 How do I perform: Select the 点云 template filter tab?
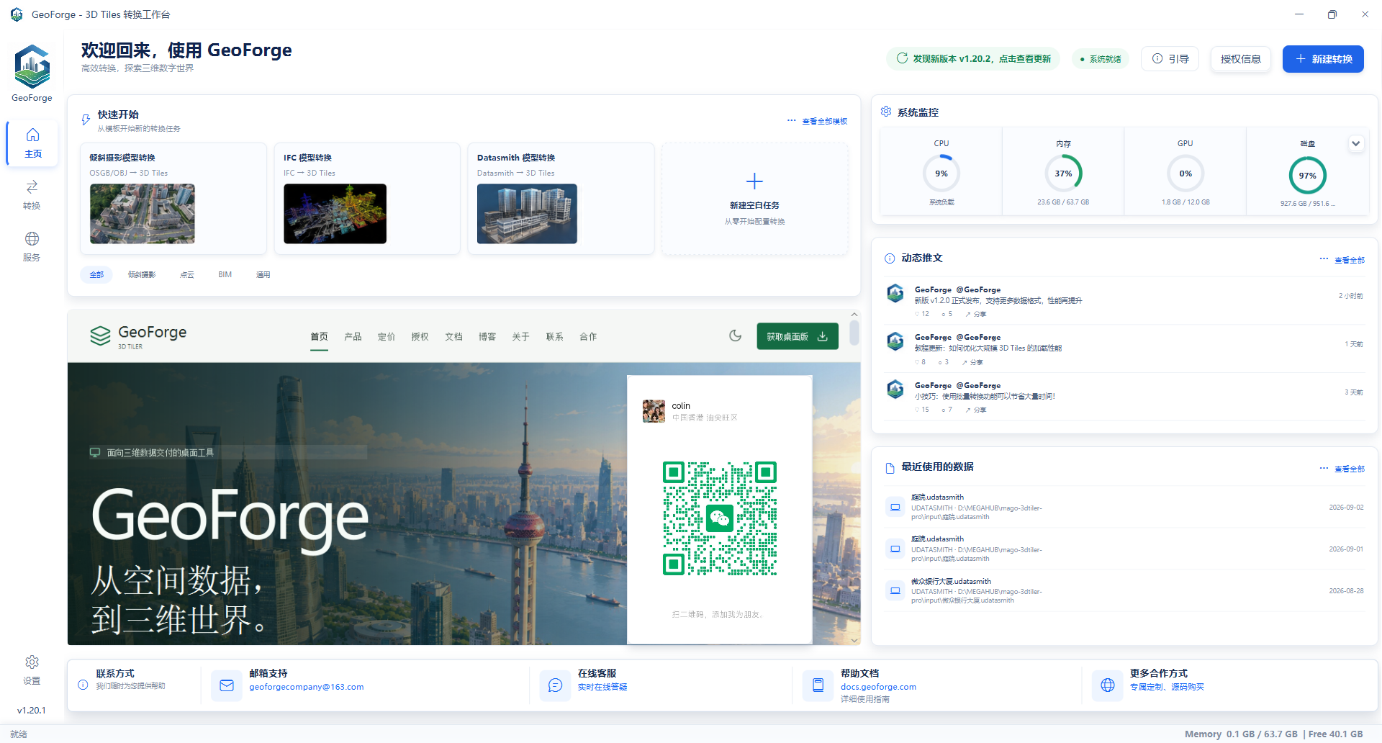[x=187, y=274]
